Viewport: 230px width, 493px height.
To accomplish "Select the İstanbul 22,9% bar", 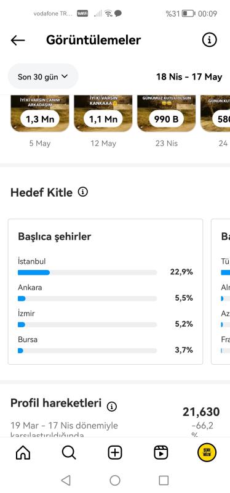I will (105, 267).
